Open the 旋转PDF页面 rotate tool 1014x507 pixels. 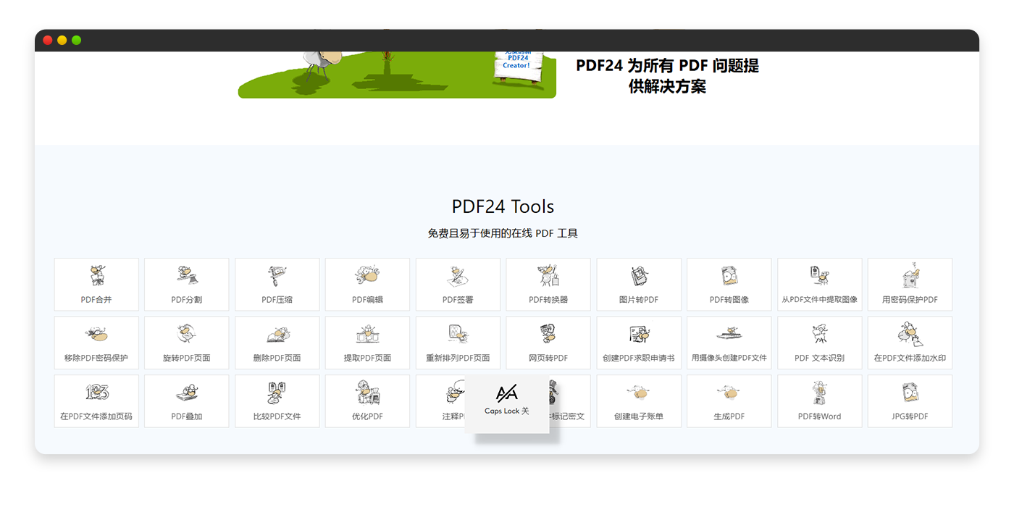[x=187, y=343]
